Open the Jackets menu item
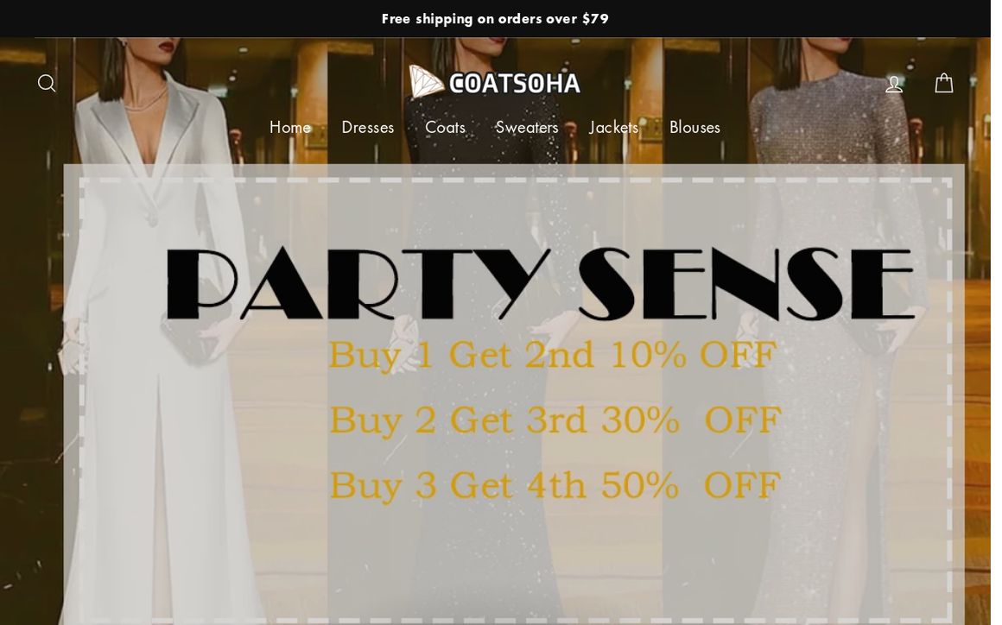This screenshot has width=1002, height=625. tap(613, 127)
